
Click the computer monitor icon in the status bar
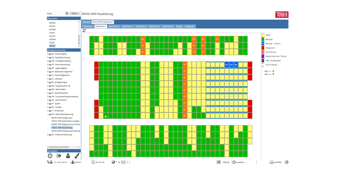272,162
